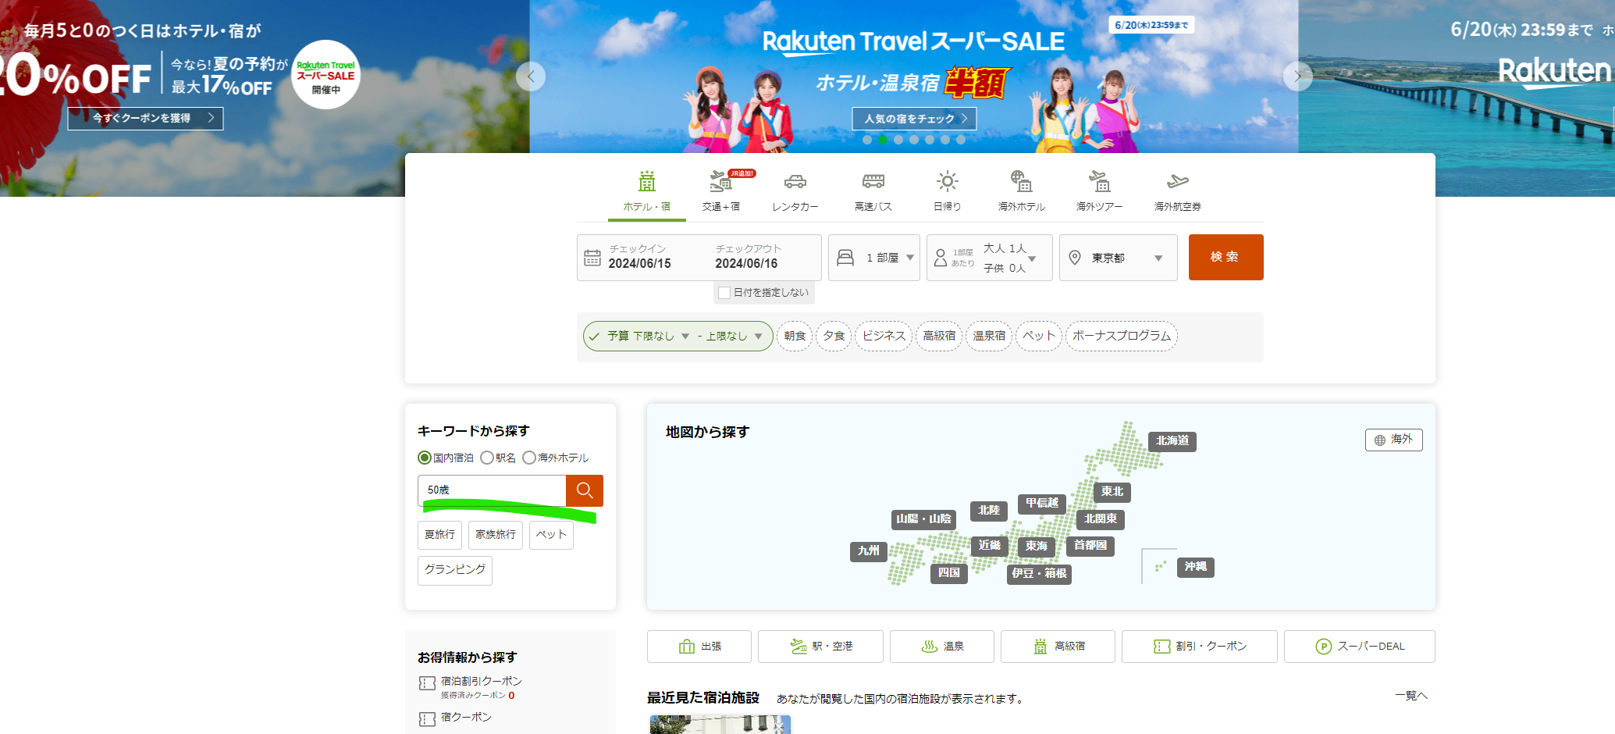Open the レンタカー car rental icon

click(795, 182)
